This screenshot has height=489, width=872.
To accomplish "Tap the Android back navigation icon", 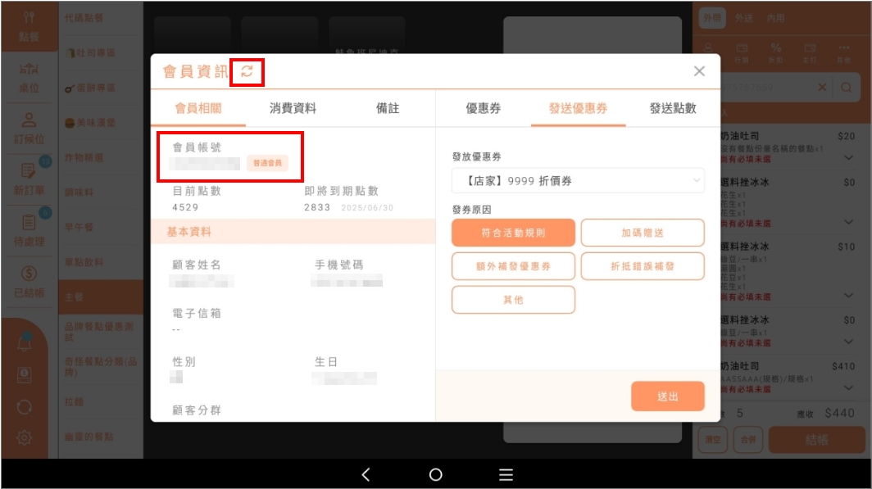I will pos(366,474).
